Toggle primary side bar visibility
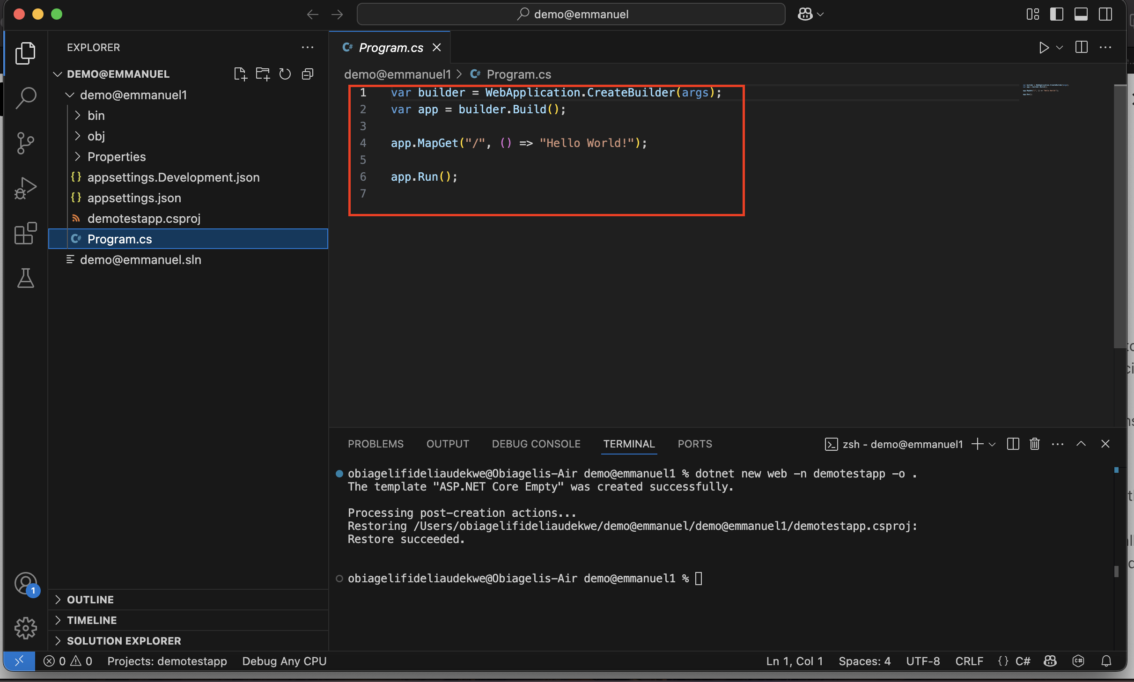Image resolution: width=1134 pixels, height=682 pixels. [1057, 15]
